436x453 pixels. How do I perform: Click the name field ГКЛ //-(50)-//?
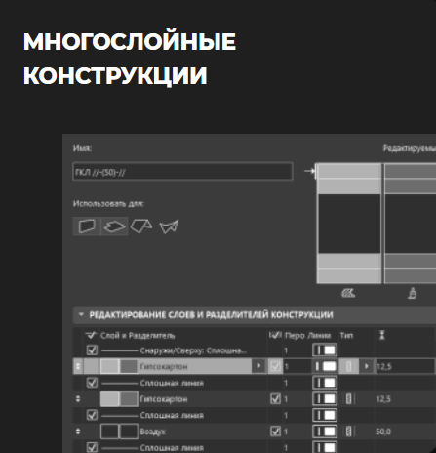tap(182, 172)
